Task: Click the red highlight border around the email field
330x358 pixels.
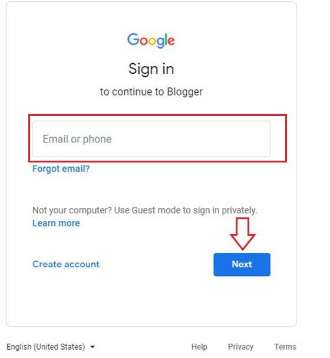Action: pos(157,115)
